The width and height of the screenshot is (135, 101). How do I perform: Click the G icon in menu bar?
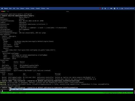[x=105, y=8]
